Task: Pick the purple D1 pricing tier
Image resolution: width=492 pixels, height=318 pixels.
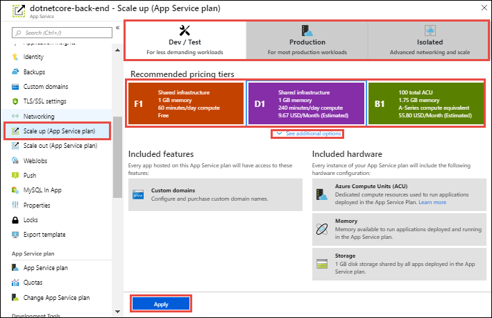Action: click(306, 103)
